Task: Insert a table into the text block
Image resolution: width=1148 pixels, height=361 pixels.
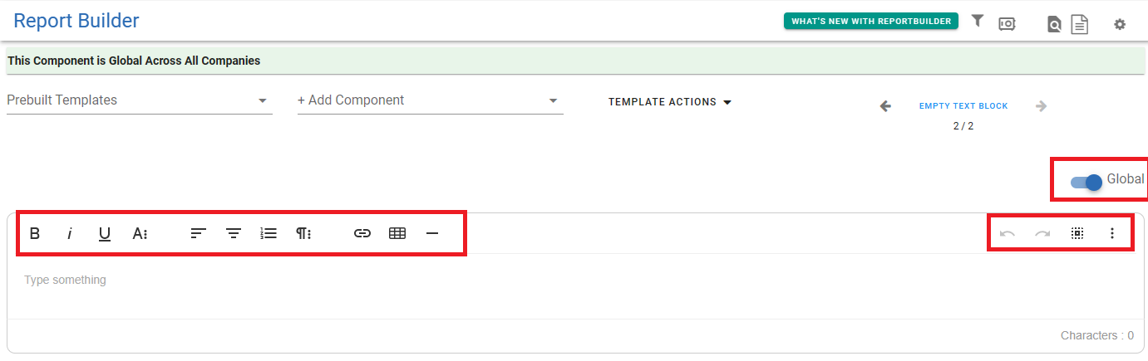Action: (x=397, y=234)
